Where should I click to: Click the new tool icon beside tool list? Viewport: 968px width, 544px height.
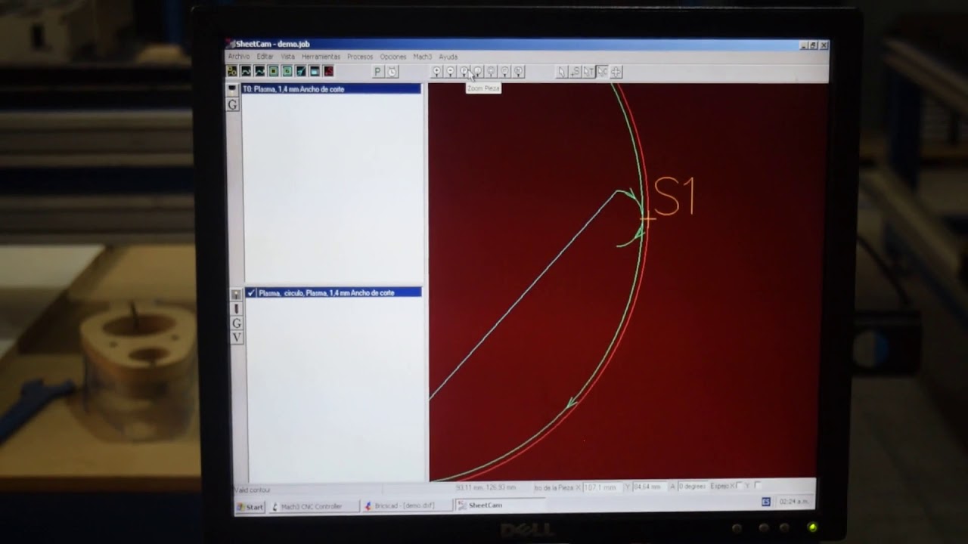click(x=233, y=89)
